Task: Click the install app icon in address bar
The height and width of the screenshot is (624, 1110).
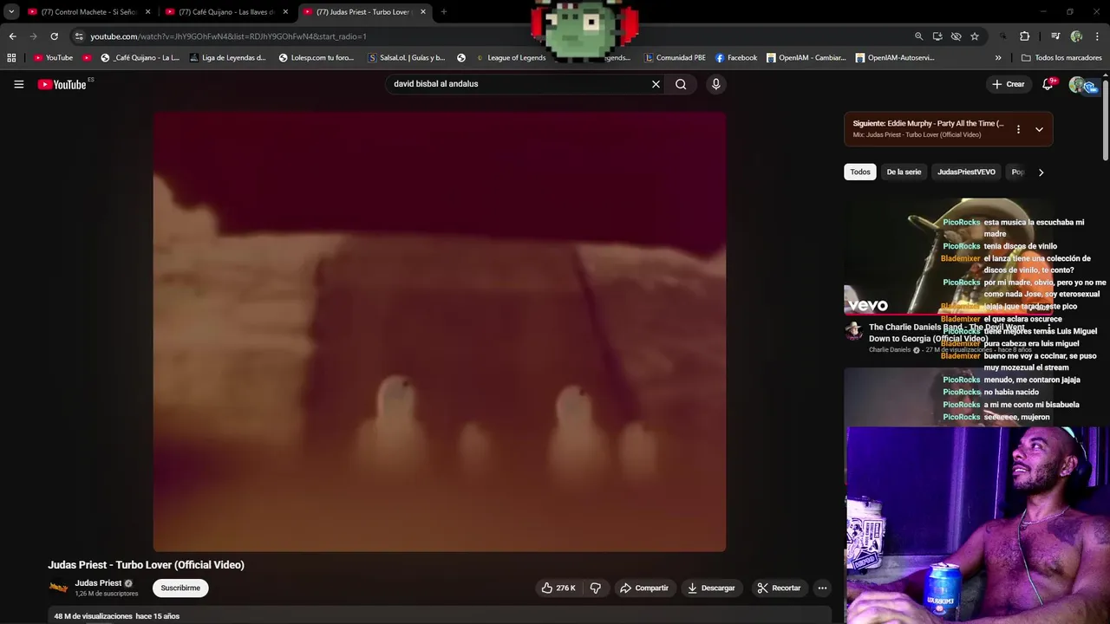Action: click(x=937, y=36)
